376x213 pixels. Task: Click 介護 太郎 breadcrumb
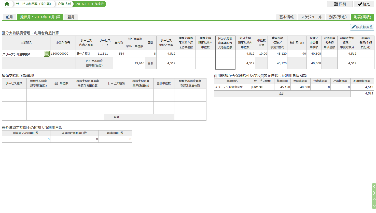click(x=64, y=4)
